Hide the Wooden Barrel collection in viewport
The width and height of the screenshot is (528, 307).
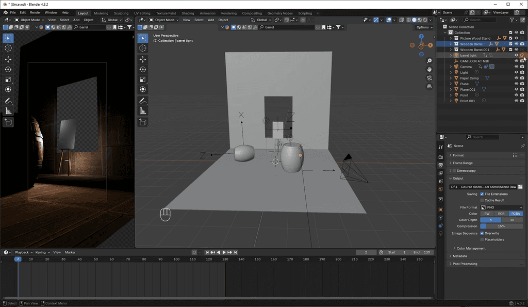[516, 44]
